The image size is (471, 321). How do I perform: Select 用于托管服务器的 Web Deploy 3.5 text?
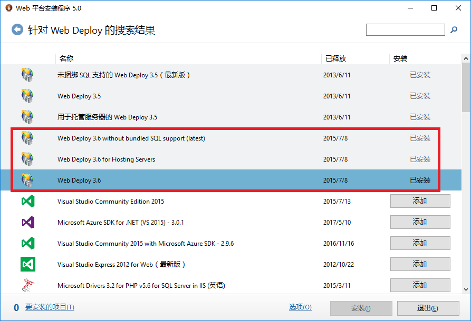point(107,117)
